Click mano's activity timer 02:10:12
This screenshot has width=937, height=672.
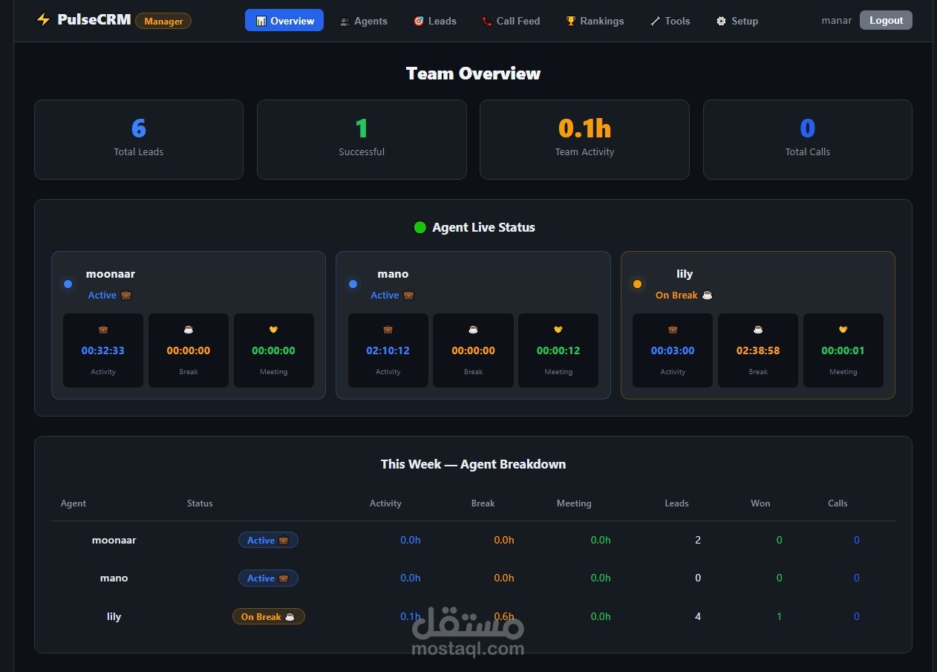(x=388, y=350)
